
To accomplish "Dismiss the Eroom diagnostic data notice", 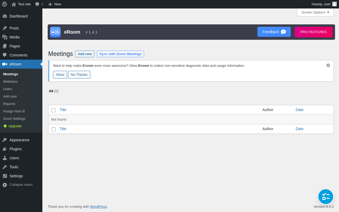I will pos(328,65).
